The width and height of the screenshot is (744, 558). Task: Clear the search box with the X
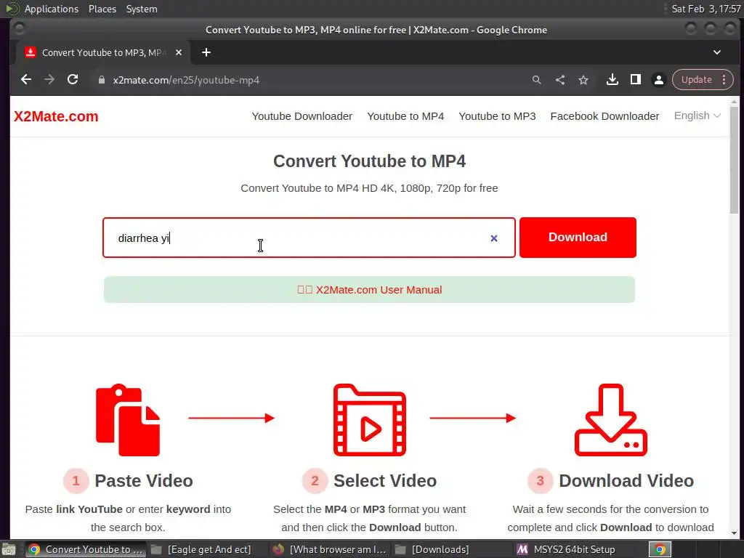(494, 238)
